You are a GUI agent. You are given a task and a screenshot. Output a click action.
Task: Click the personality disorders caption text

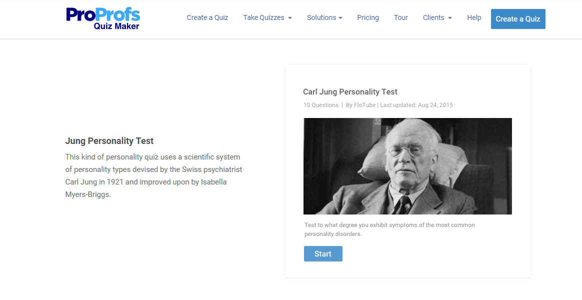389,229
